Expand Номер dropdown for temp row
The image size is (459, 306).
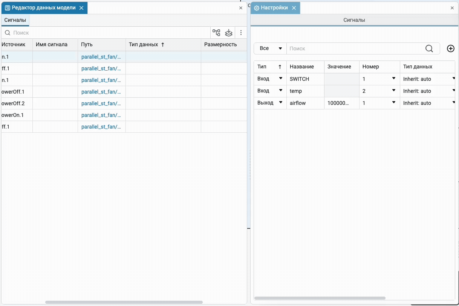393,91
